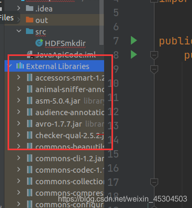The height and width of the screenshot is (208, 192).
Task: Open the HDFSmkdir file
Action: (65, 43)
